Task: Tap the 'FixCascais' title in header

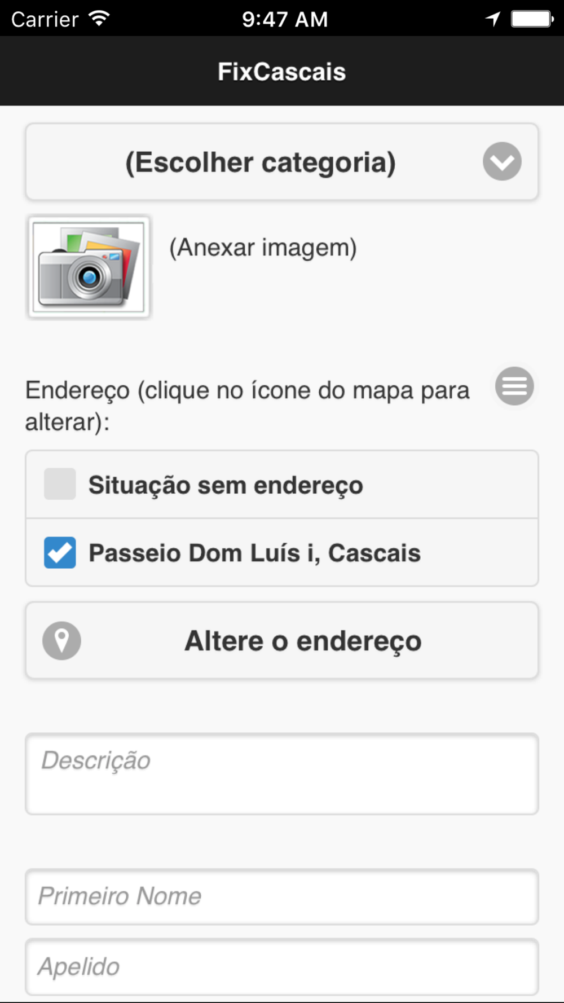Action: (x=281, y=72)
